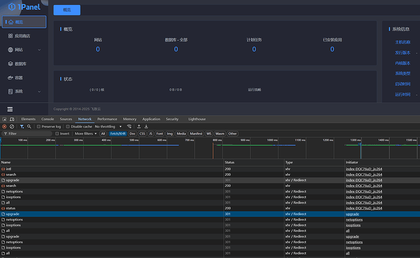Toggle the Fetch/XHR type filter
Screen dimensions: 420x258
click(x=118, y=133)
